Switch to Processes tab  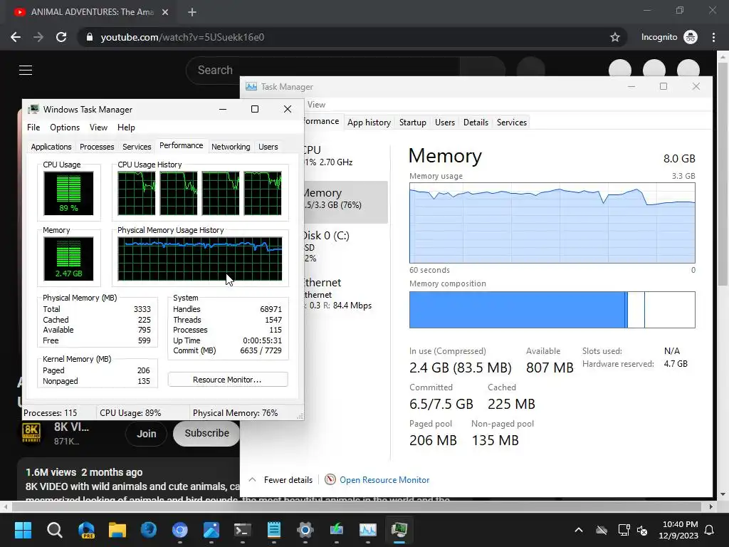coord(97,147)
